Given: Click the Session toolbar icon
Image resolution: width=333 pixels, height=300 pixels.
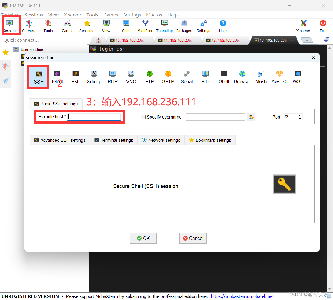Looking at the screenshot, I should coord(9,26).
